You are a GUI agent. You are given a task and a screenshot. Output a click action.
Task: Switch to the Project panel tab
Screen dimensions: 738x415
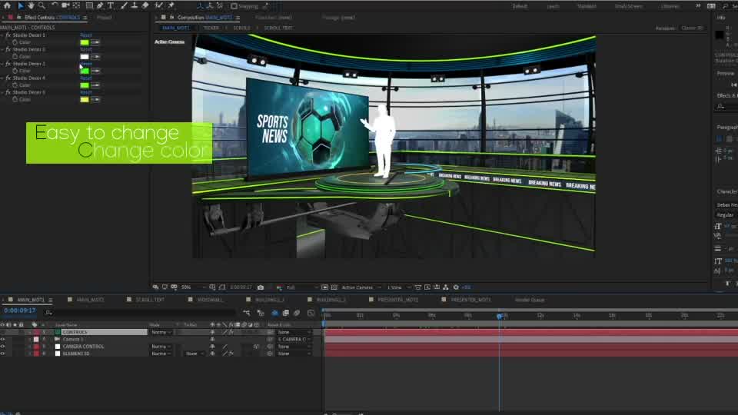pyautogui.click(x=104, y=18)
